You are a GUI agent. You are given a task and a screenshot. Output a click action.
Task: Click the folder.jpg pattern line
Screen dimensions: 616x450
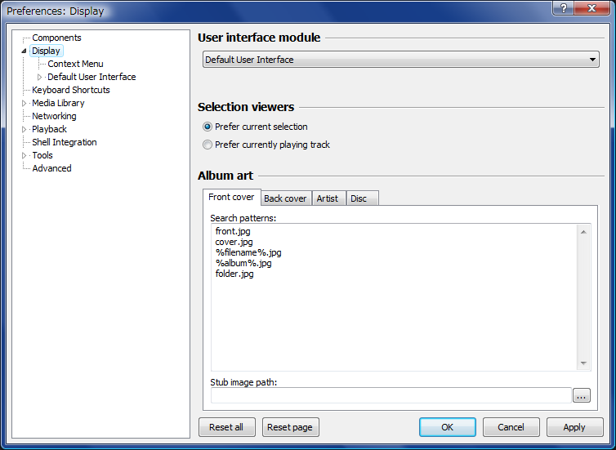pyautogui.click(x=234, y=274)
